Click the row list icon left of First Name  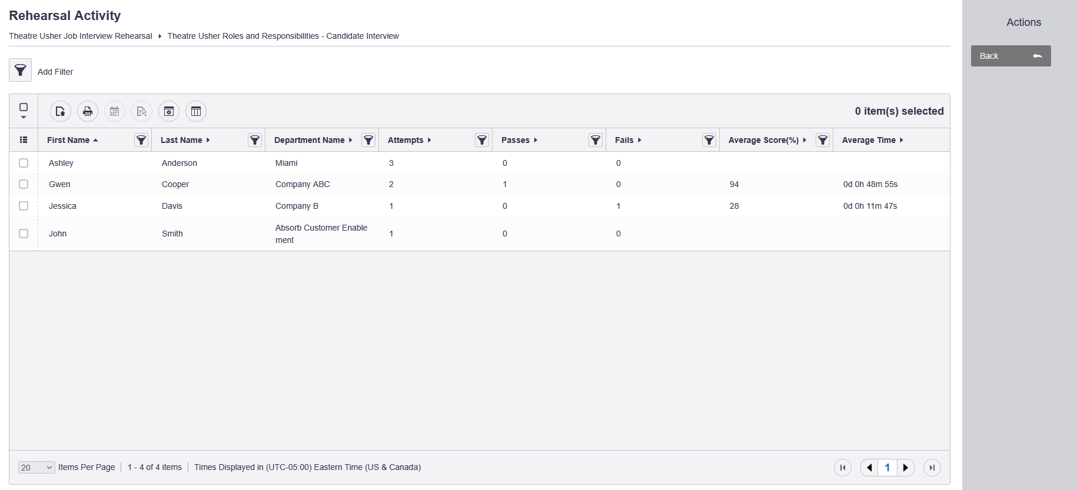point(24,140)
